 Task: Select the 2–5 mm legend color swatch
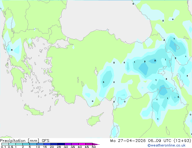click(x=26, y=144)
